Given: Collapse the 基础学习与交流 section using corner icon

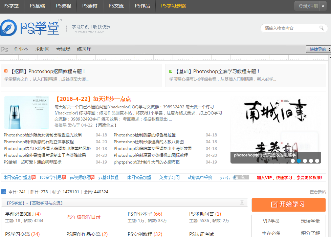Looking at the screenshot, I should (242, 202).
